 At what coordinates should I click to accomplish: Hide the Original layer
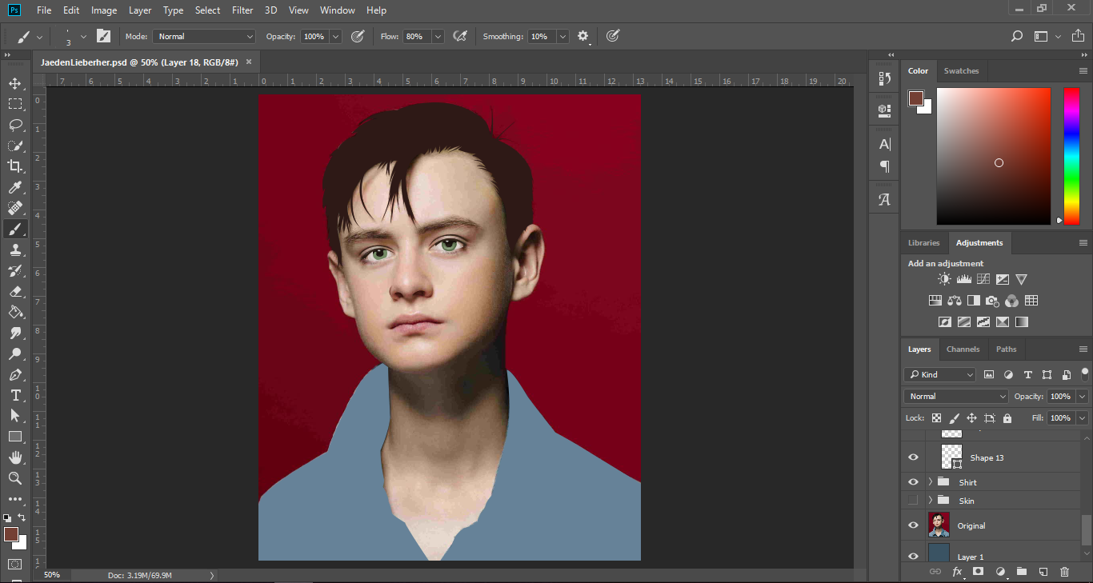coord(913,525)
